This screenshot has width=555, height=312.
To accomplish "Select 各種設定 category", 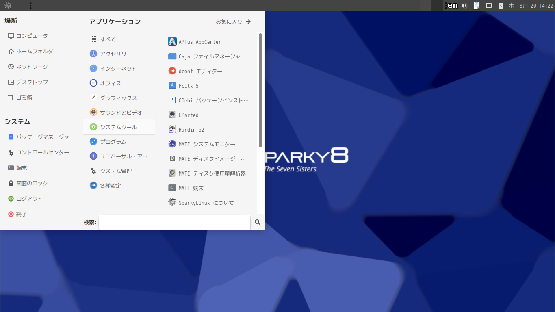I will coord(119,186).
